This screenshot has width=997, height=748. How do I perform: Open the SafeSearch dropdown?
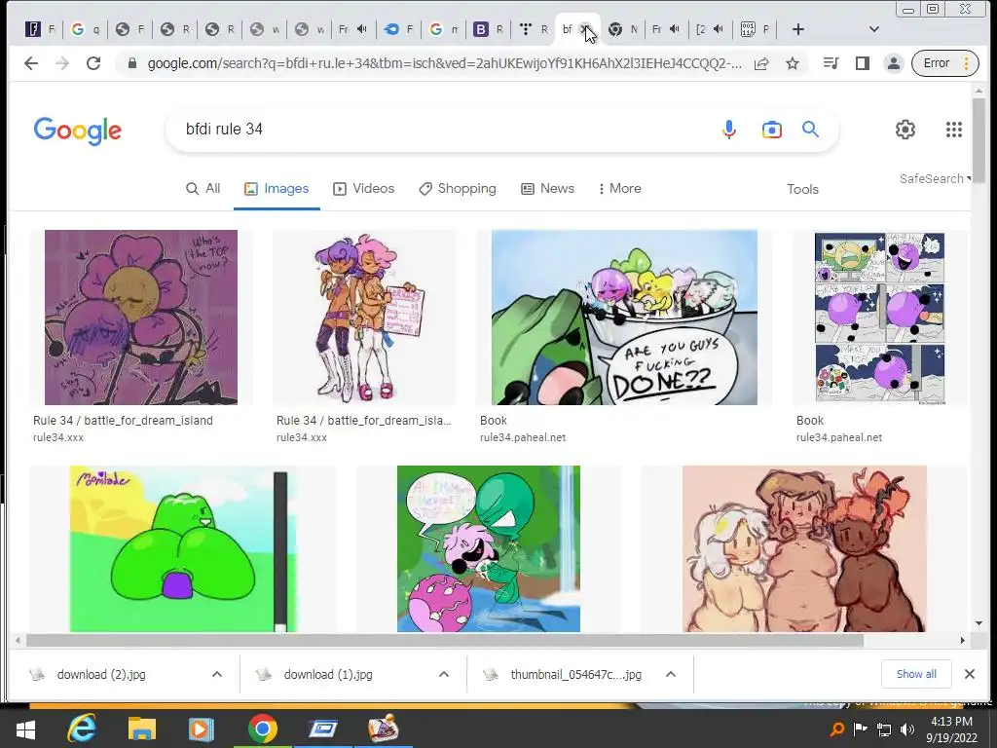coord(935,179)
